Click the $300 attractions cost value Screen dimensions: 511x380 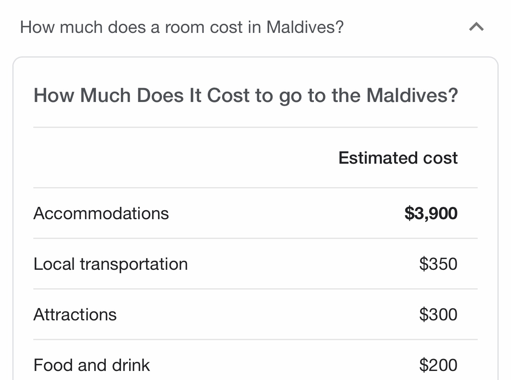(438, 315)
